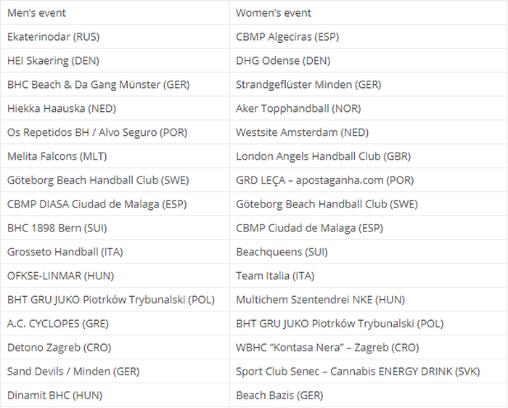The width and height of the screenshot is (508, 408).
Task: Click Dinamit BHC (HUN) cell
Action: coord(54,396)
